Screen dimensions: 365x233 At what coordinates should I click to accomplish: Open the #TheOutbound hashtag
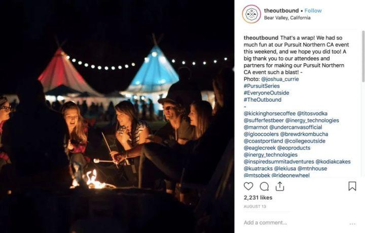263,100
